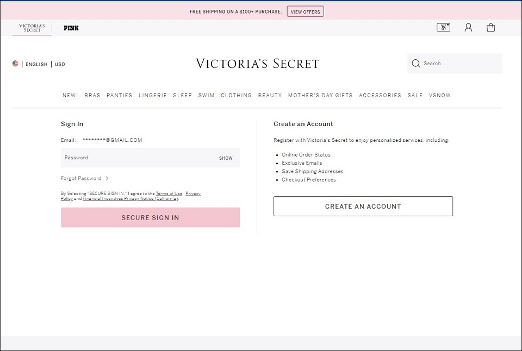Open Financial Incentives Privacy Notice link
522x351 pixels.
(x=130, y=199)
